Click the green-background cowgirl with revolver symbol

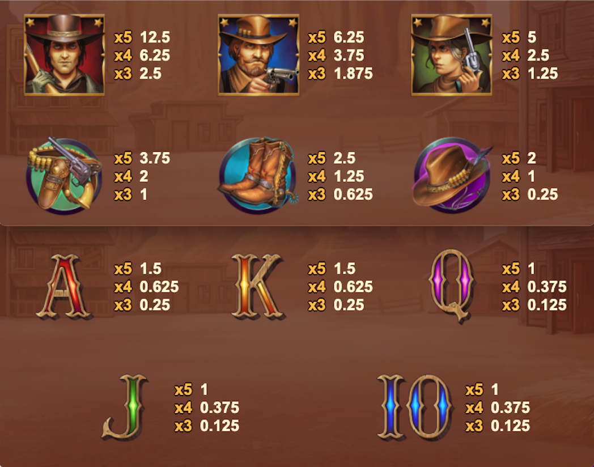[452, 55]
